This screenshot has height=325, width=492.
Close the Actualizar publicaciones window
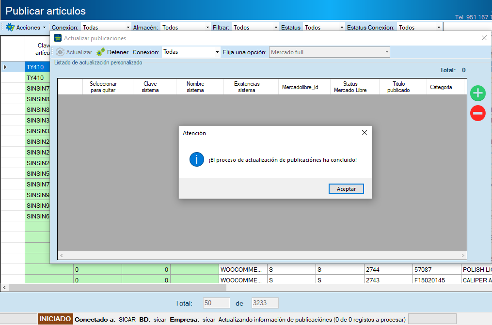pyautogui.click(x=484, y=38)
